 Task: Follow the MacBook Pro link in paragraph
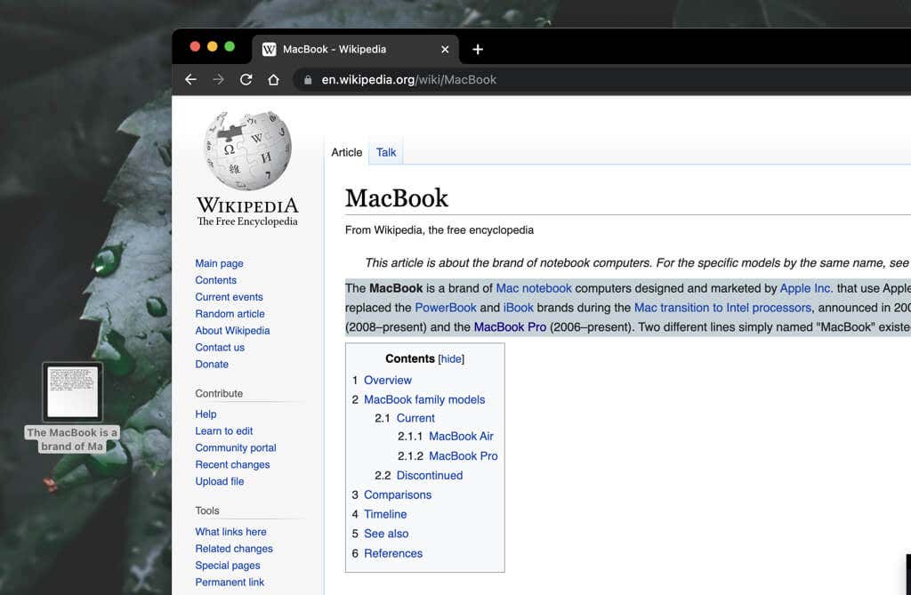click(x=510, y=327)
